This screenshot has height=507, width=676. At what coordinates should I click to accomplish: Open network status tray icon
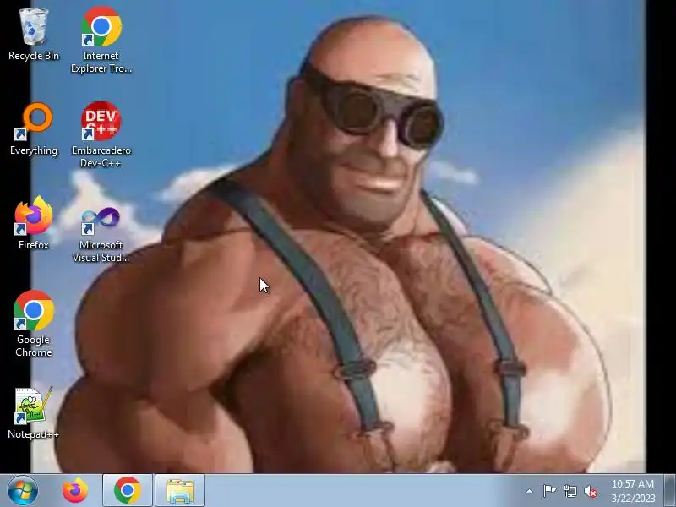tap(570, 491)
